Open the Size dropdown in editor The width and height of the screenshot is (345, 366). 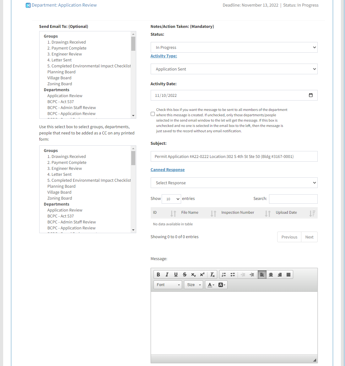[193, 285]
